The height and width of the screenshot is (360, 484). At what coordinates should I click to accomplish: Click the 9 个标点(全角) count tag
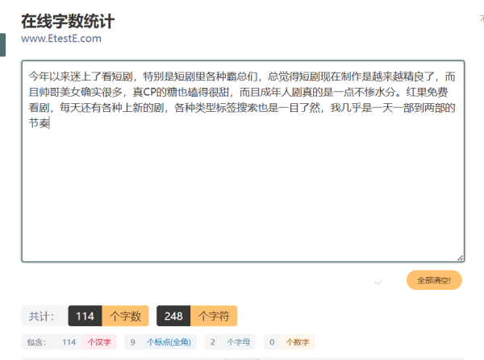point(161,341)
